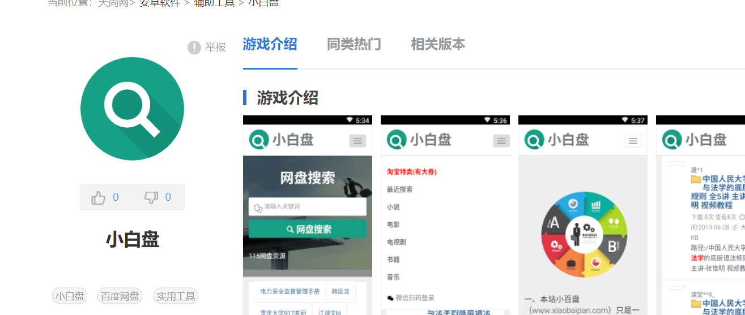Click 小白盘 logo icon in fourth screenshot
The width and height of the screenshot is (745, 315).
pos(672,140)
